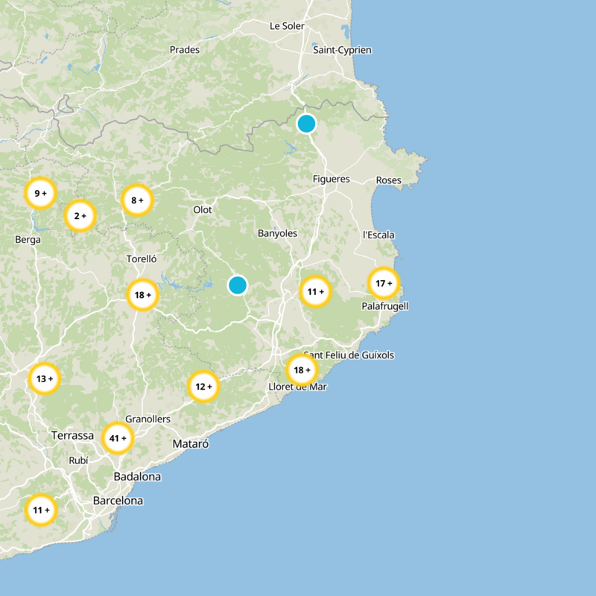Screen dimensions: 596x596
Task: Open the 18+ cluster at Sant Feliu de Guíxols
Action: [302, 370]
